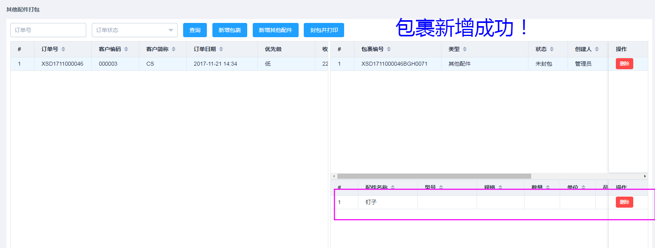Click the package table horizontal scrollbar

pyautogui.click(x=434, y=176)
